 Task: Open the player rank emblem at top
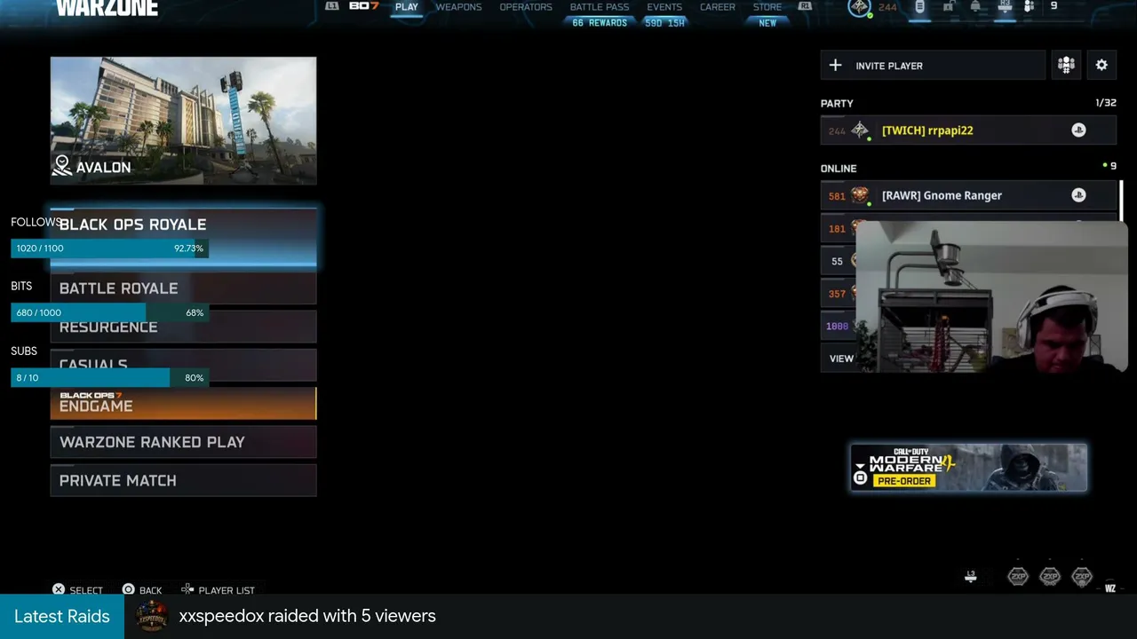859,7
